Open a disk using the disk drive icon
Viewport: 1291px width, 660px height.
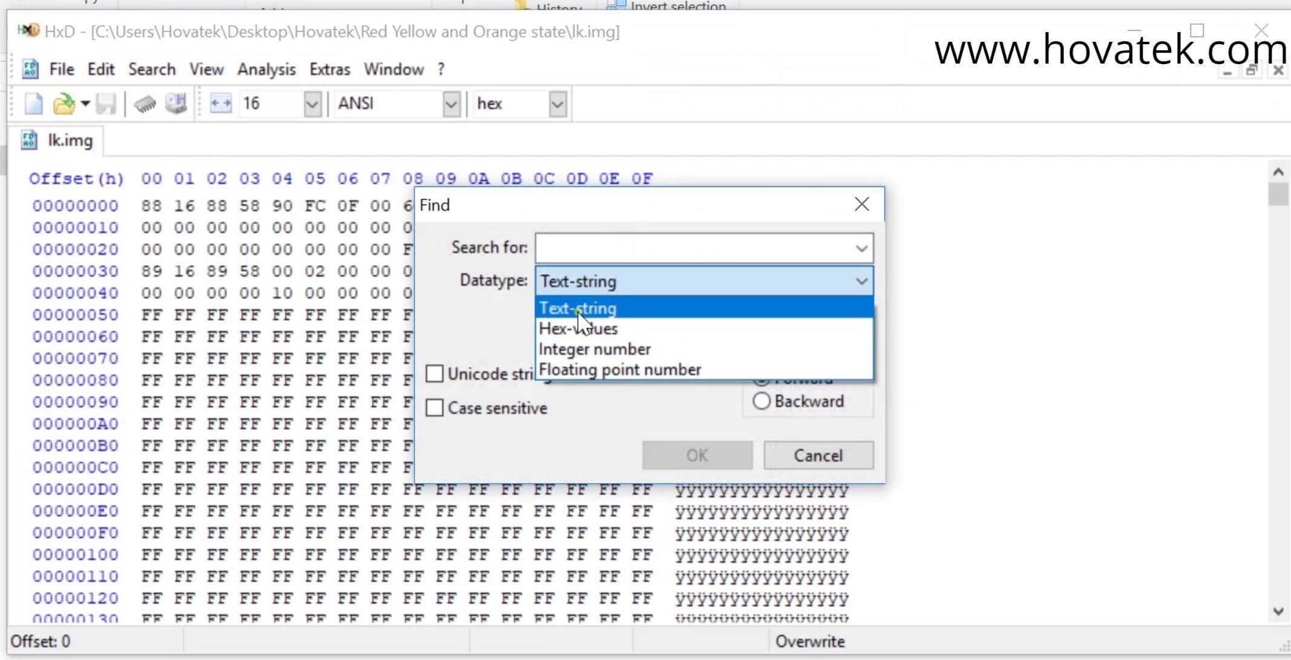[x=176, y=103]
